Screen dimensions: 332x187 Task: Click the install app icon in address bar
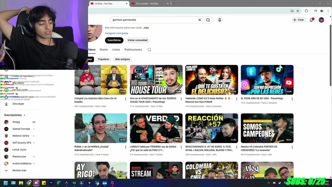292,11
